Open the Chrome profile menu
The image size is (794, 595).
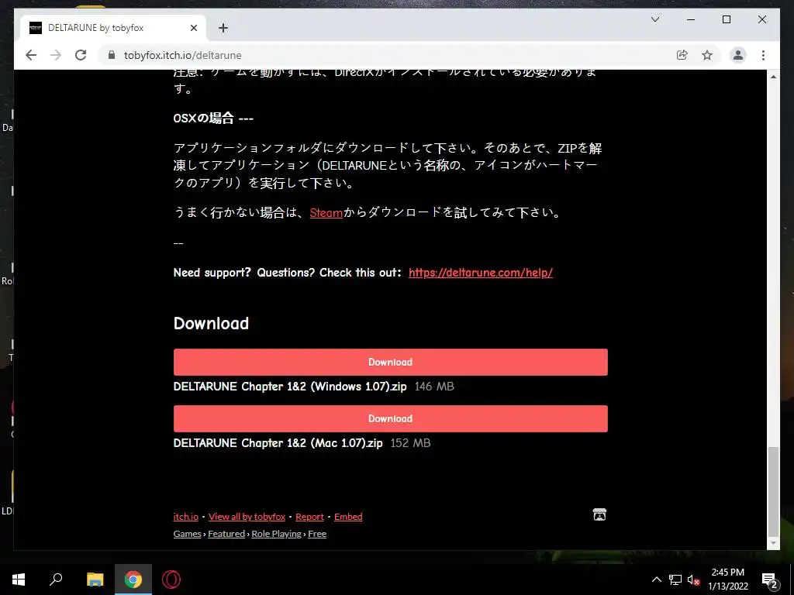point(738,55)
